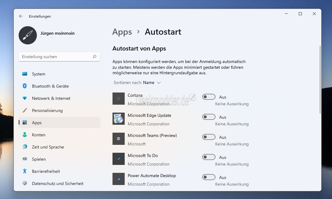This screenshot has width=332, height=199.
Task: Click the Microsoft Edge Update app icon
Action: (119, 119)
